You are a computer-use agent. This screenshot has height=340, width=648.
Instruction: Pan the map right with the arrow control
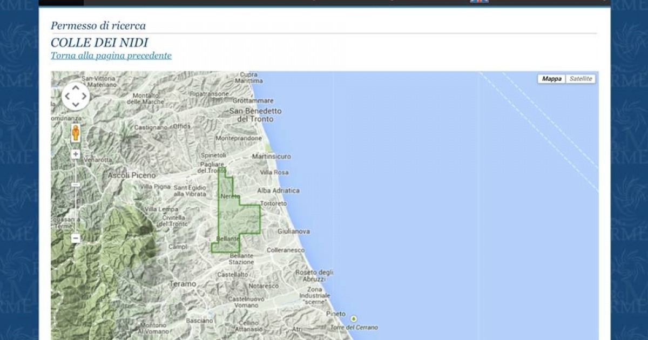tap(84, 97)
